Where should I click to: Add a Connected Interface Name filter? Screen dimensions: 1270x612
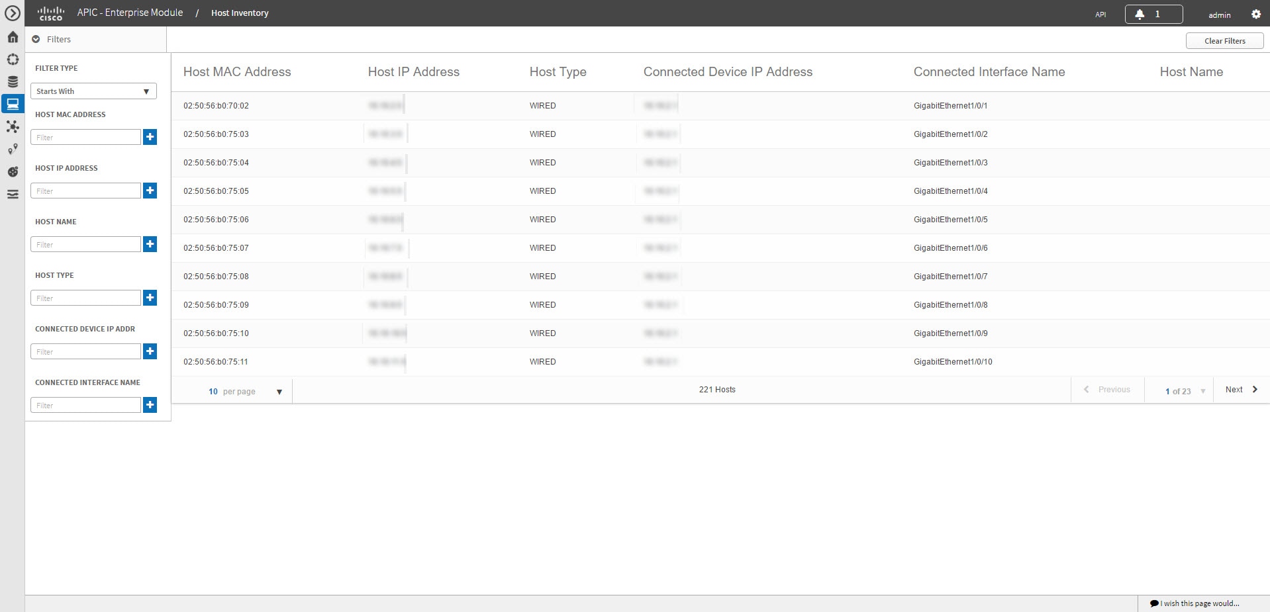(x=150, y=405)
